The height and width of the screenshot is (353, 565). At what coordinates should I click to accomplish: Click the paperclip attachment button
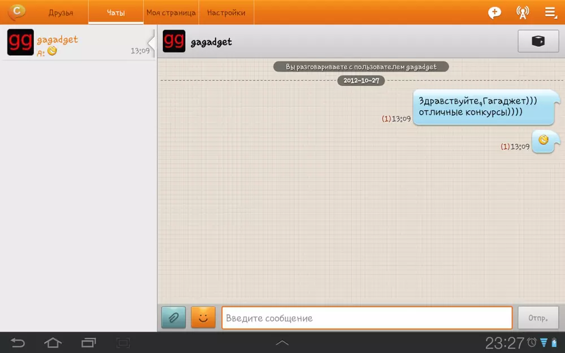(173, 317)
